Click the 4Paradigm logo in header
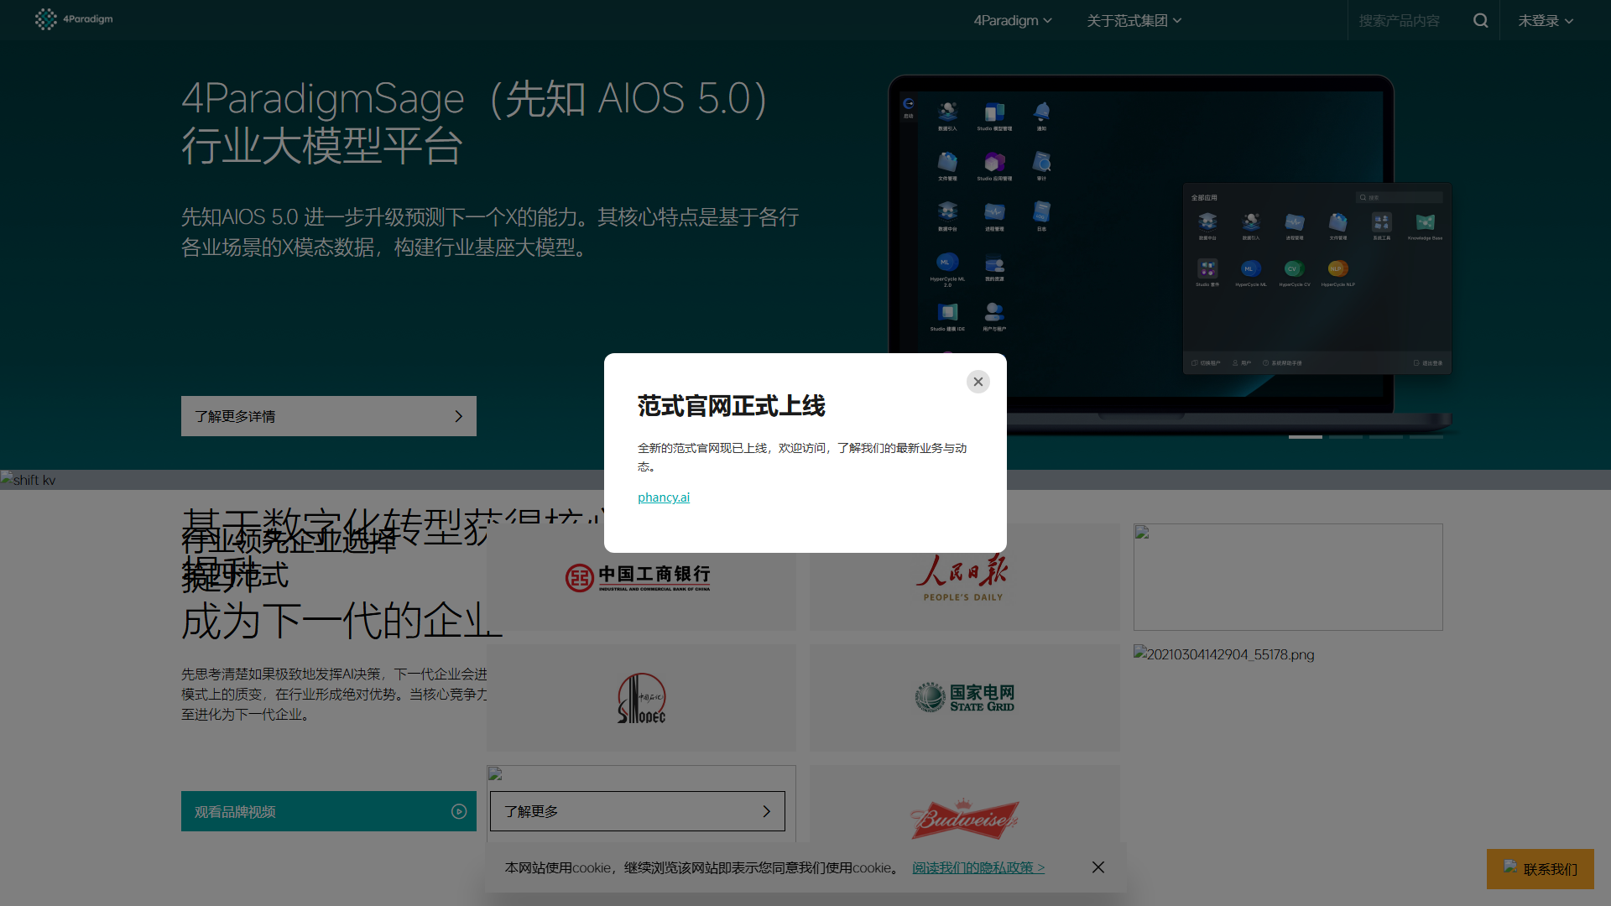Image resolution: width=1611 pixels, height=906 pixels. point(73,19)
